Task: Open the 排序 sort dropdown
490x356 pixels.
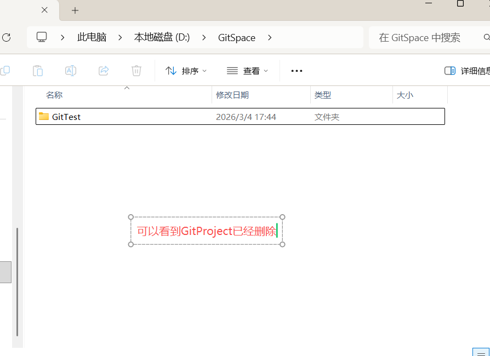Action: click(186, 71)
